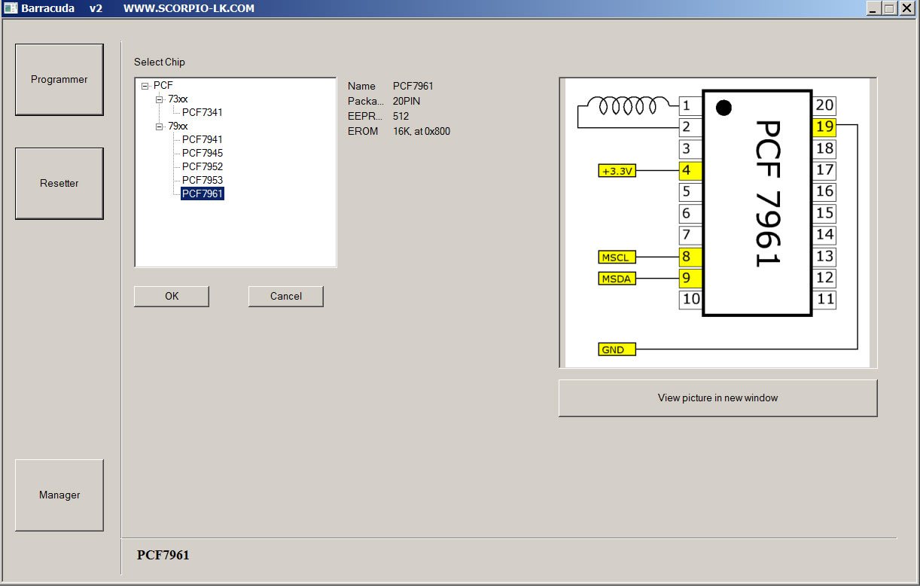Click the yellow GND label in diagram
This screenshot has height=588, width=920.
617,350
